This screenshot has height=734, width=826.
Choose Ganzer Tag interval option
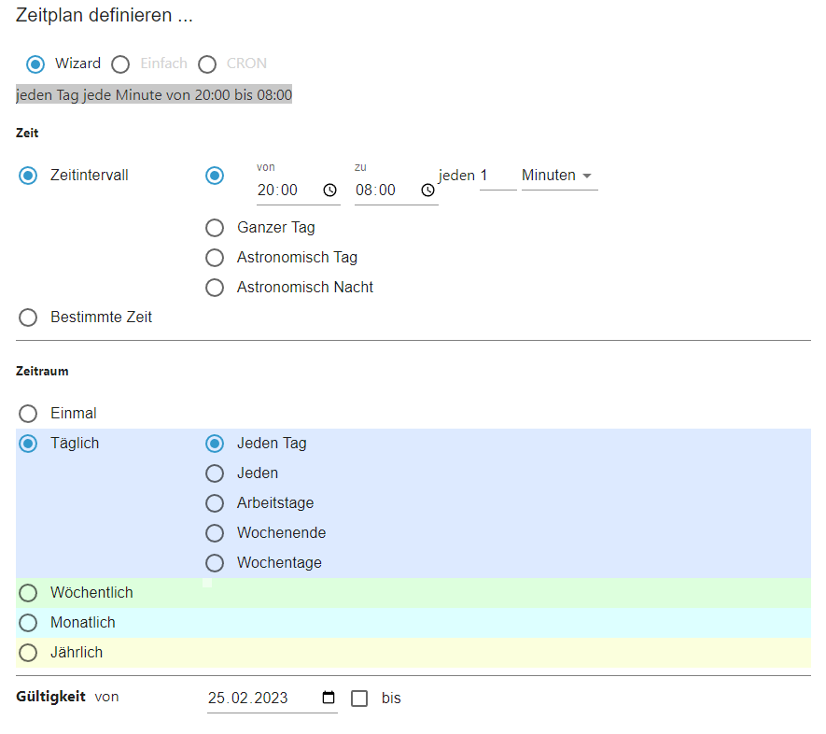[x=215, y=228]
